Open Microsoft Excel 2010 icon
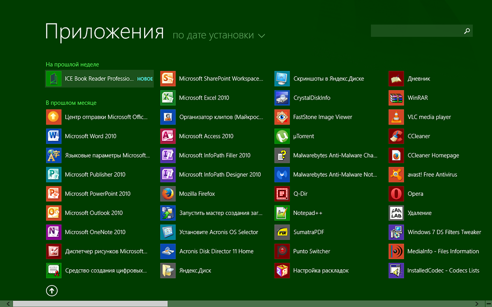 [168, 98]
